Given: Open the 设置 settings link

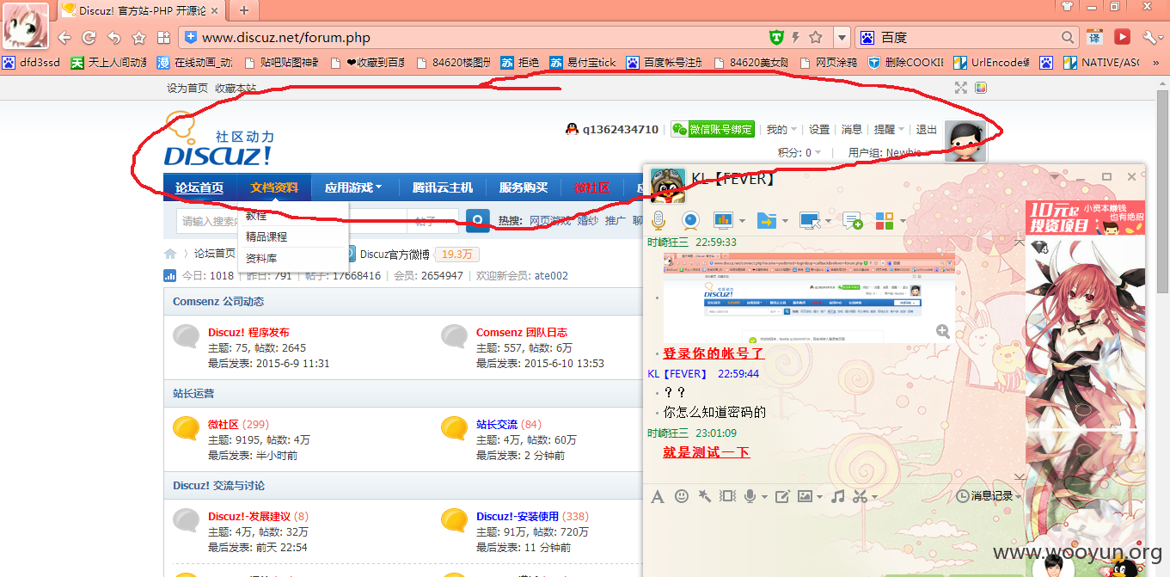Looking at the screenshot, I should point(819,129).
